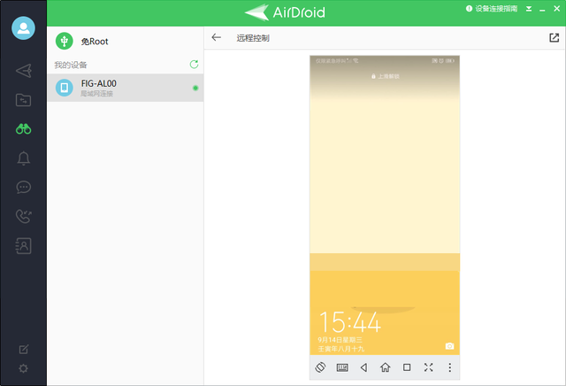
Task: Open the SMS messages section
Action: pos(23,188)
